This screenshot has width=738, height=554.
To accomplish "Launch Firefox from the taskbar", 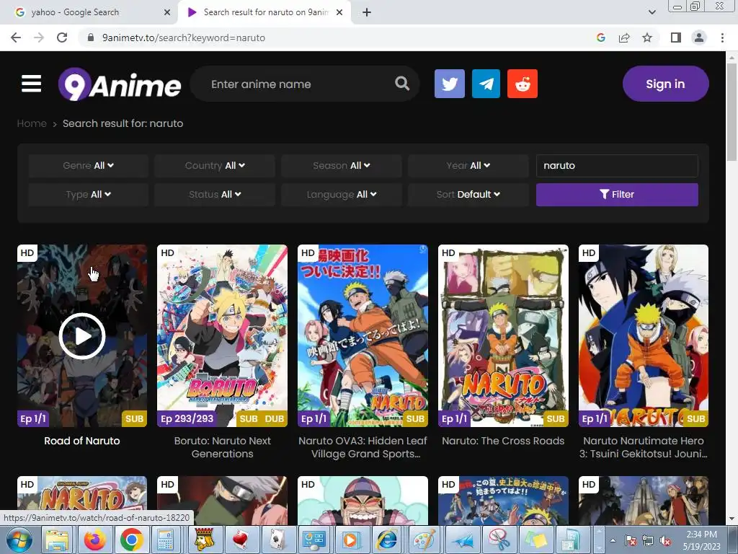I will point(94,540).
